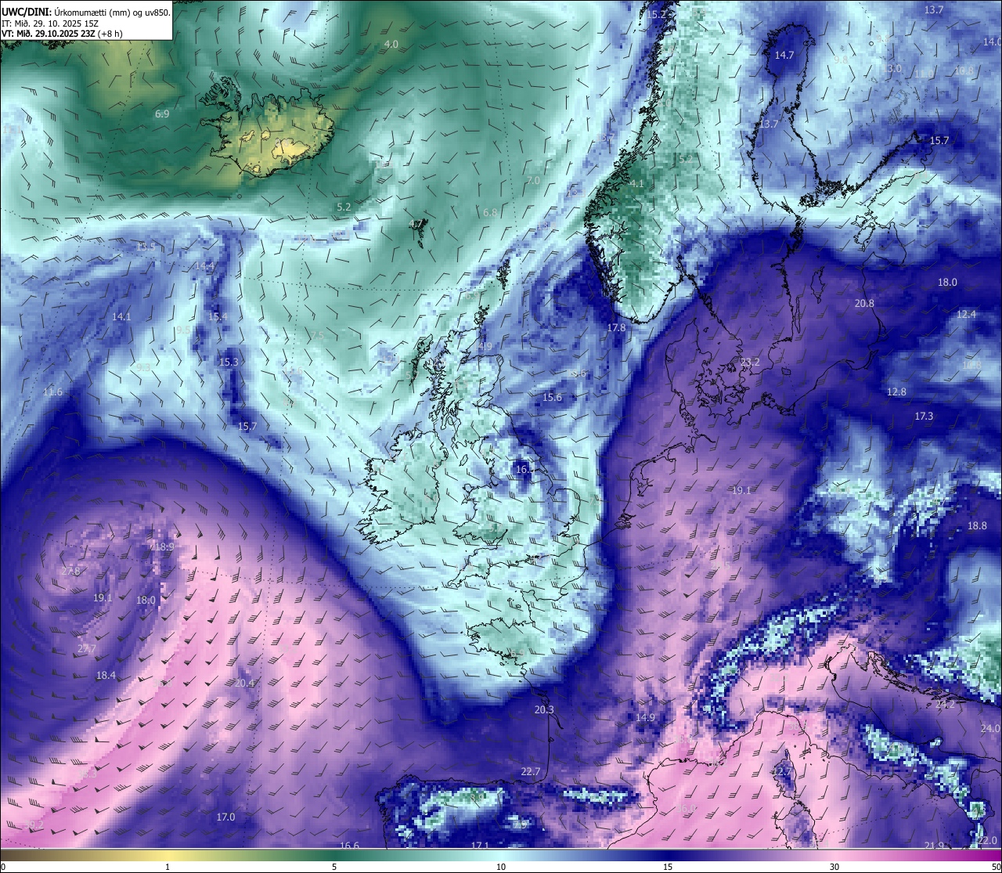Click the 4.0 value north of Iceland
The width and height of the screenshot is (1002, 873).
click(x=391, y=45)
